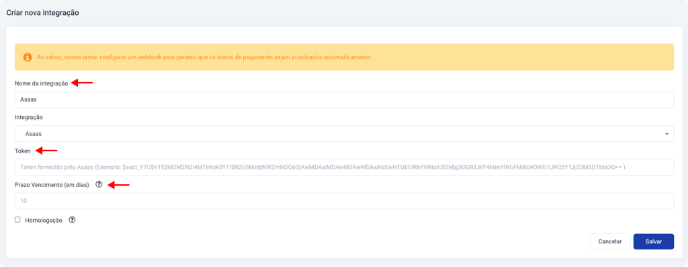Select the Prazo Vencimento days field

344,201
